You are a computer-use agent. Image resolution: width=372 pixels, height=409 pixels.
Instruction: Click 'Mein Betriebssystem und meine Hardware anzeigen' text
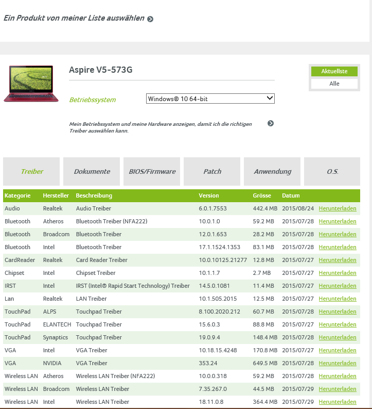click(x=160, y=127)
